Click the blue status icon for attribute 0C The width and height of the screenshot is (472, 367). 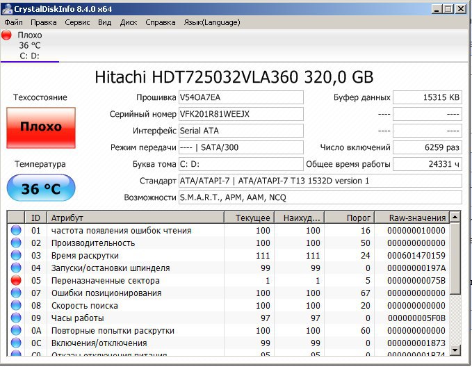pos(16,343)
